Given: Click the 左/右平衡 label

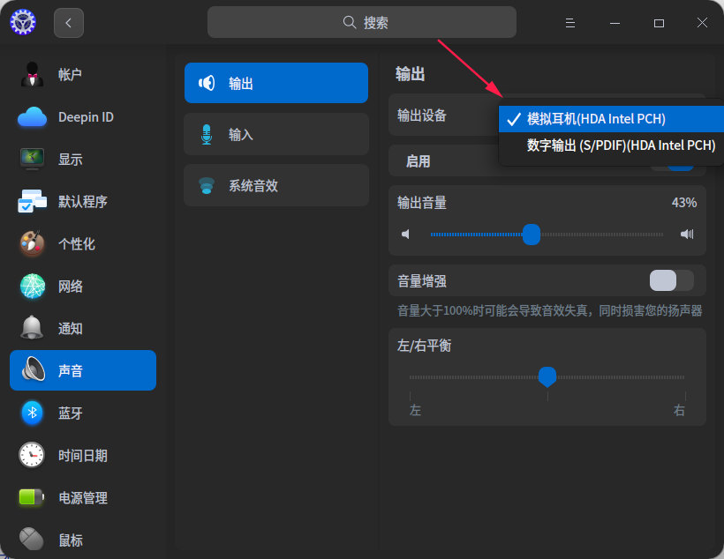Looking at the screenshot, I should [424, 346].
